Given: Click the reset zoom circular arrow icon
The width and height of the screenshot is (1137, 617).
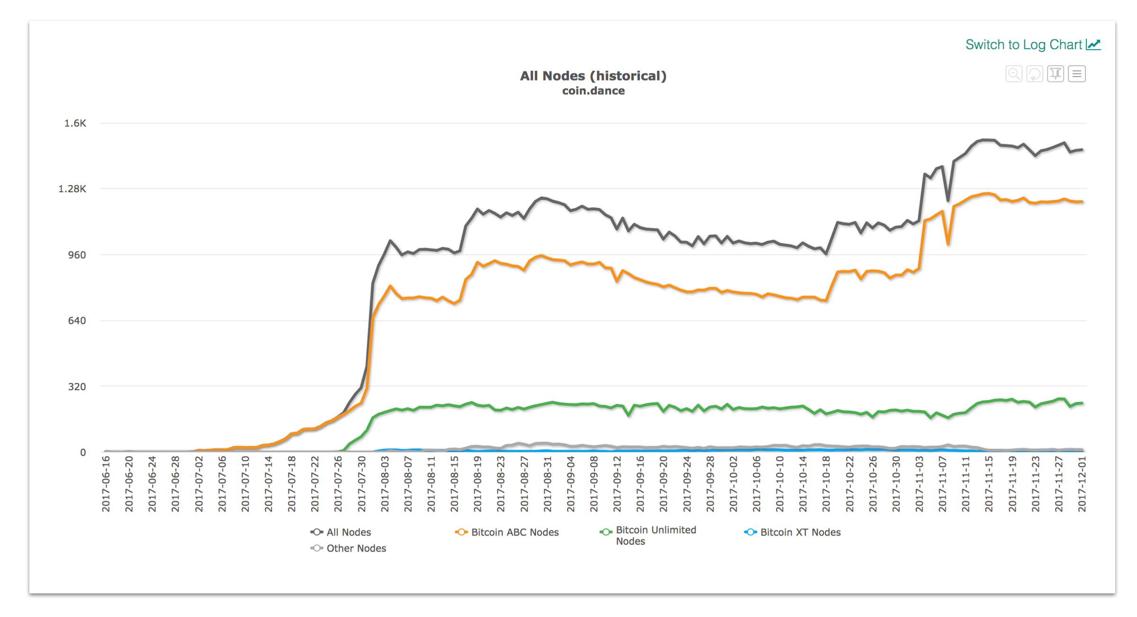Looking at the screenshot, I should [x=1035, y=74].
